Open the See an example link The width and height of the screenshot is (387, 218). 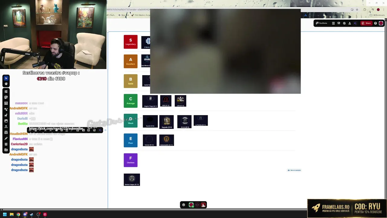294,170
